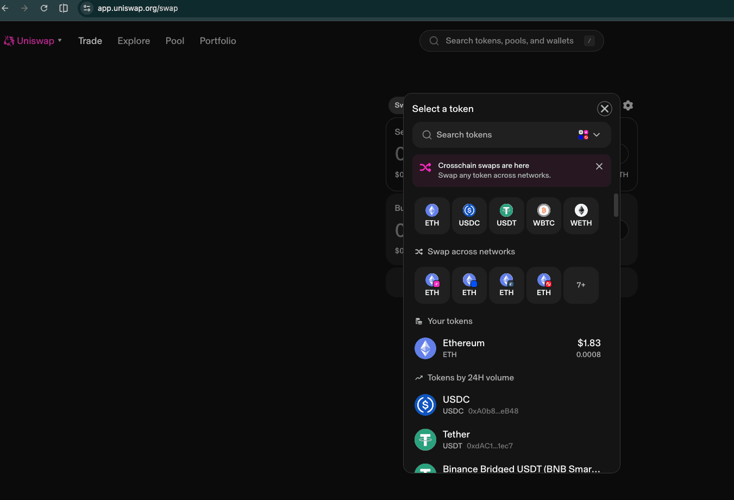734x500 pixels.
Task: Choose the USDT quick-select chip
Action: point(506,216)
